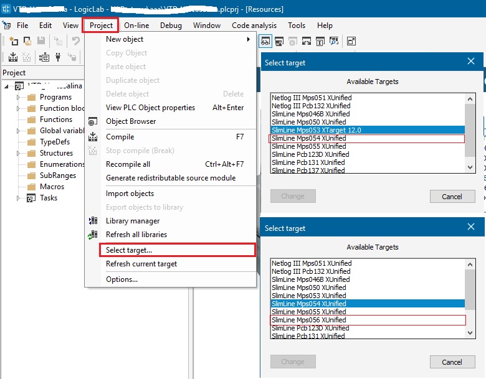Click the Open project toolbar icon
The height and width of the screenshot is (379, 486).
(x=27, y=41)
